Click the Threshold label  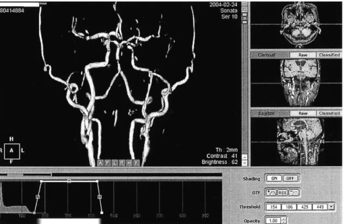250,207
